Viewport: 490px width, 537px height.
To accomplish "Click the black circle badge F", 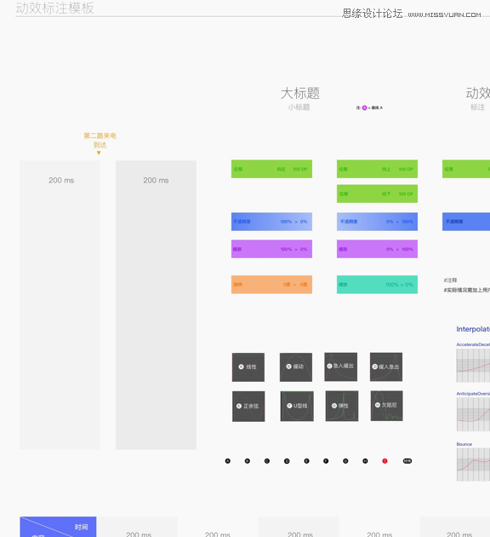I will pyautogui.click(x=326, y=461).
